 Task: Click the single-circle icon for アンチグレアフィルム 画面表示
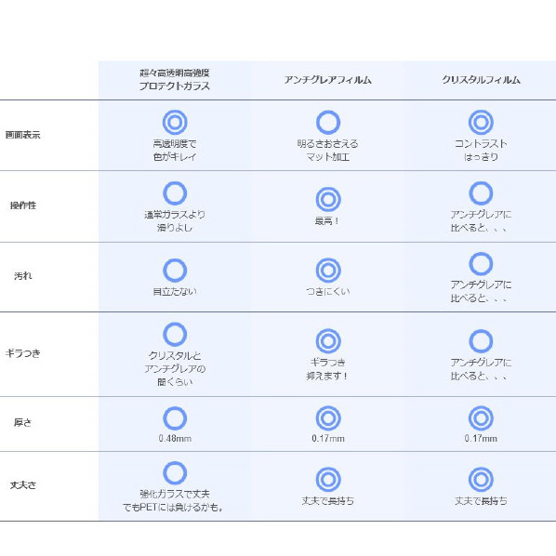coord(328,123)
